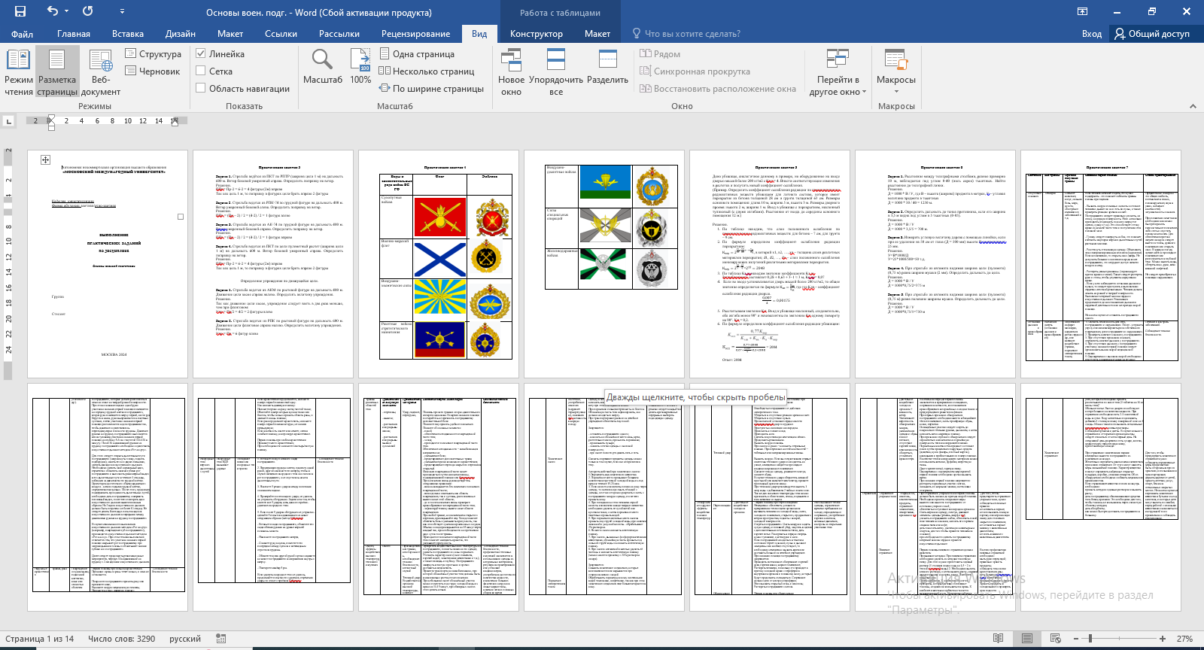Image resolution: width=1204 pixels, height=650 pixels.
Task: Click the table move handle on page 1
Action: (46, 159)
